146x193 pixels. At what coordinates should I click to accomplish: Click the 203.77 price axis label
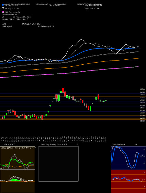point(142,97)
